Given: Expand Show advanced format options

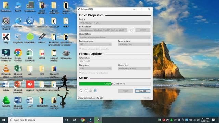Looking at the screenshot, I should [x=94, y=73].
